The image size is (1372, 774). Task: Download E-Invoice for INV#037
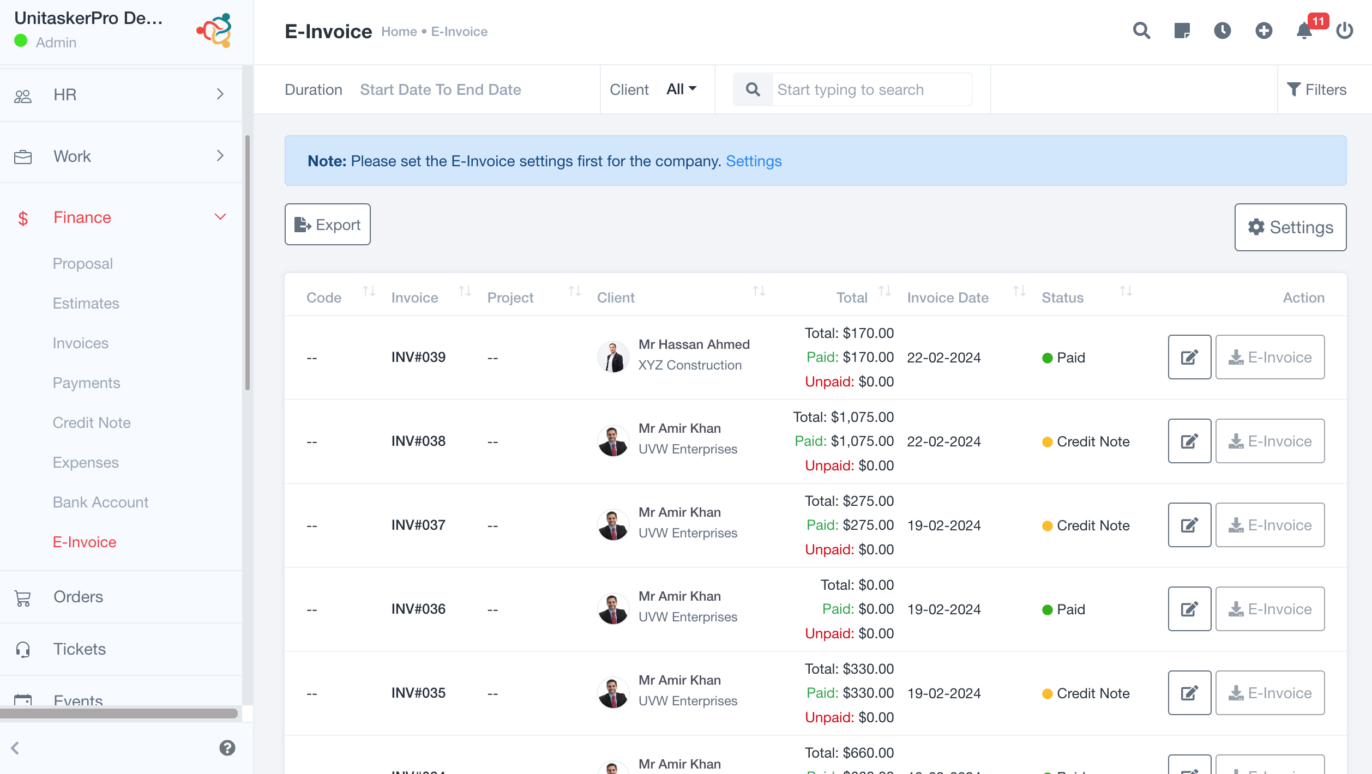click(1270, 525)
